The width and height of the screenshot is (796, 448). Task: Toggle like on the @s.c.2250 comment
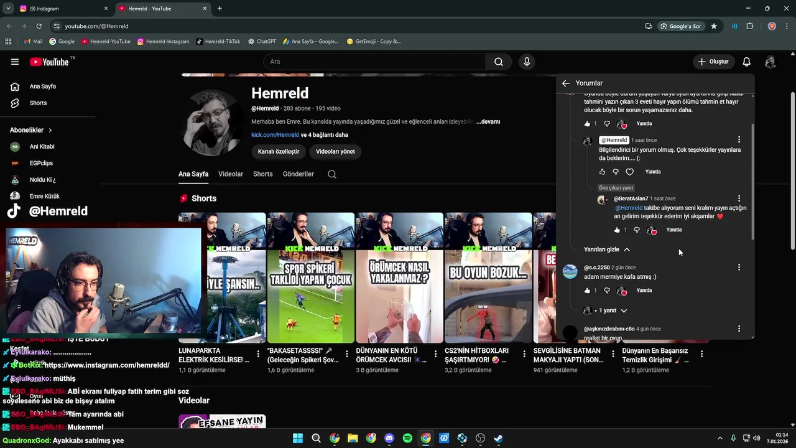587,291
